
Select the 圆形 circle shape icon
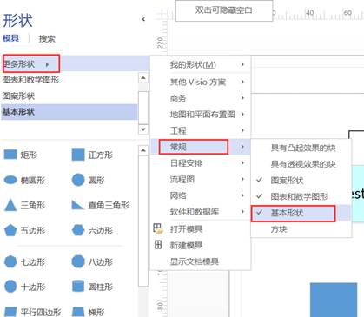[x=78, y=180]
